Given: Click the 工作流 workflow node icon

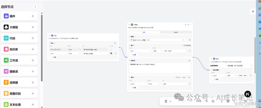Looking at the screenshot, I should [x=6, y=60].
